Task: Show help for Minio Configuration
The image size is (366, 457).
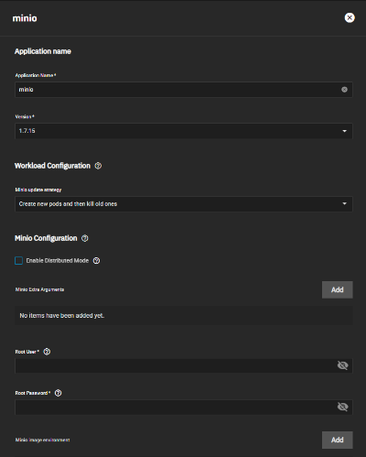Action: [x=85, y=238]
